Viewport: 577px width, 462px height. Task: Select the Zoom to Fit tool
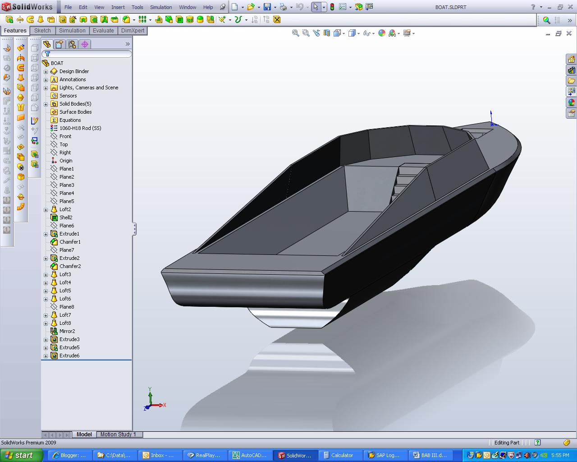click(x=296, y=33)
